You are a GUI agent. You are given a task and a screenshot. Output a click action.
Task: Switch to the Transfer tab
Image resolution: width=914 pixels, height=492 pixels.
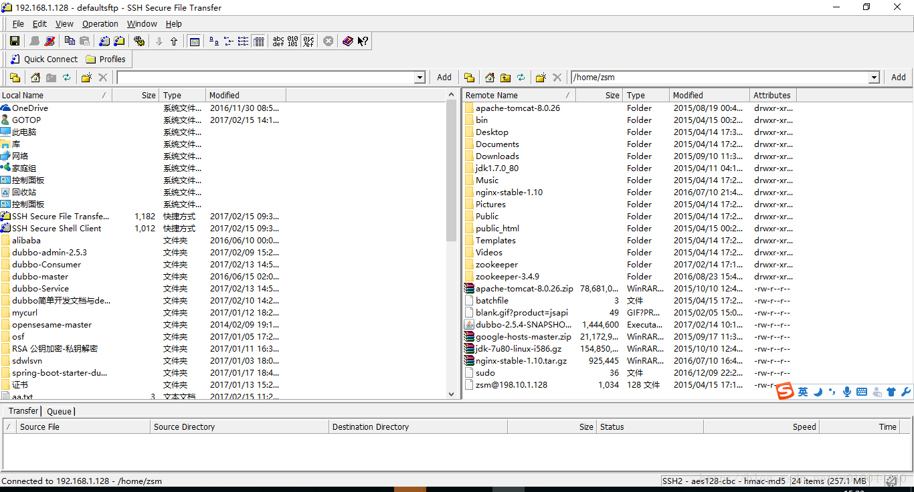pyautogui.click(x=23, y=410)
